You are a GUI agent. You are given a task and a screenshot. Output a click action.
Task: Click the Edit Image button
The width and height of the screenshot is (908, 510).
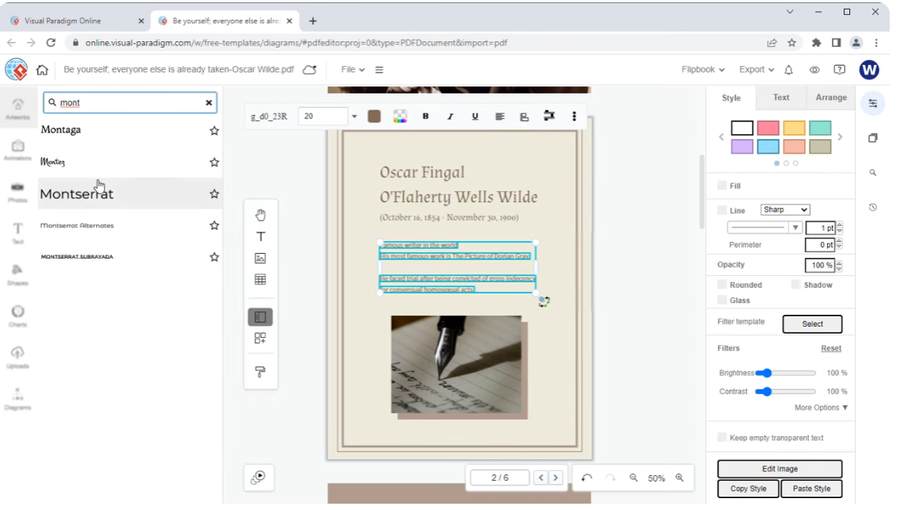pyautogui.click(x=779, y=469)
